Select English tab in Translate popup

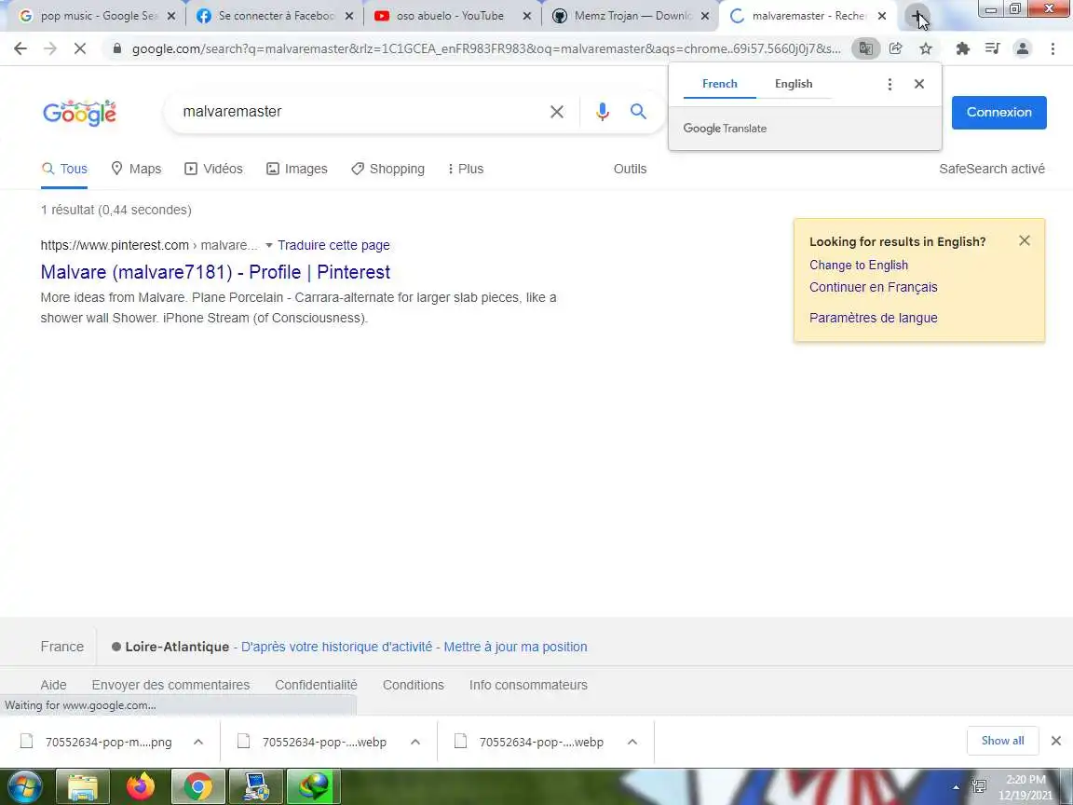[794, 84]
